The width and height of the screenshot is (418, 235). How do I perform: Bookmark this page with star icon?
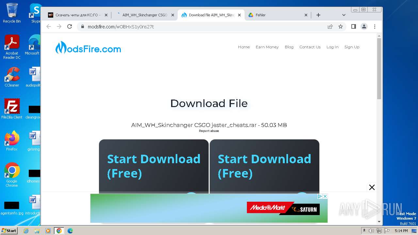341,26
